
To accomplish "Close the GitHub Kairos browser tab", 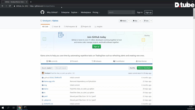I will (27, 2).
